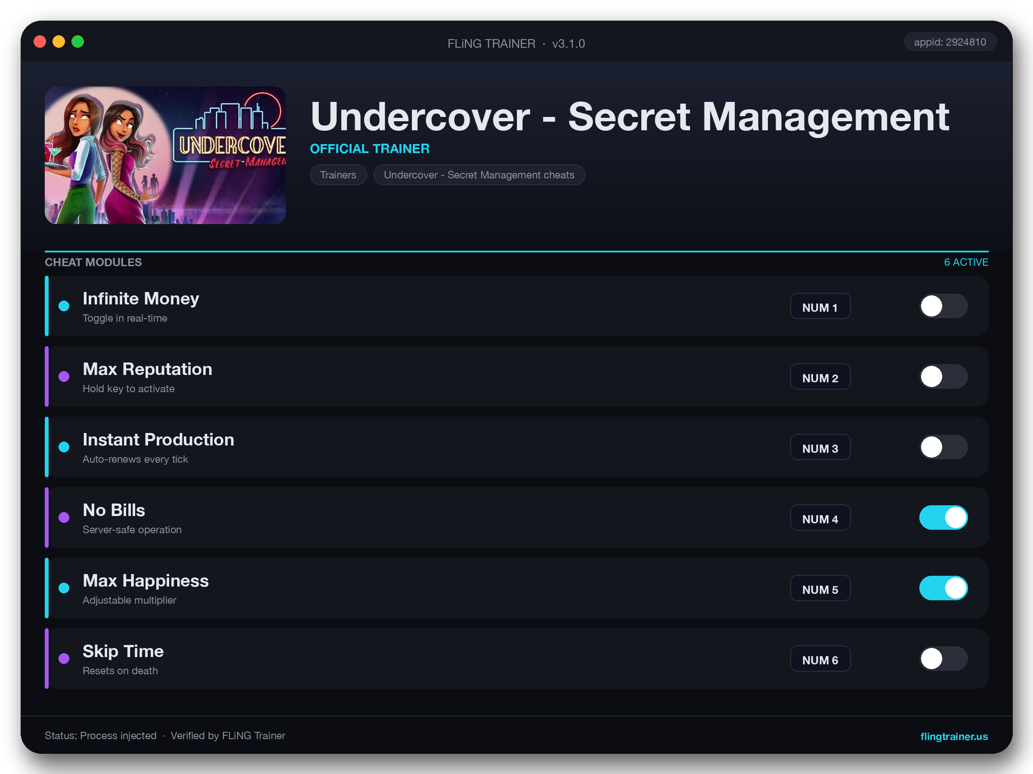Click 'Toggle in real-time' description

pos(125,318)
